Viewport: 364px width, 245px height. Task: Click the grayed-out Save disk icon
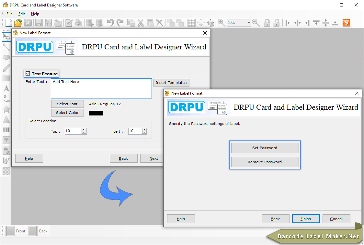click(39, 23)
